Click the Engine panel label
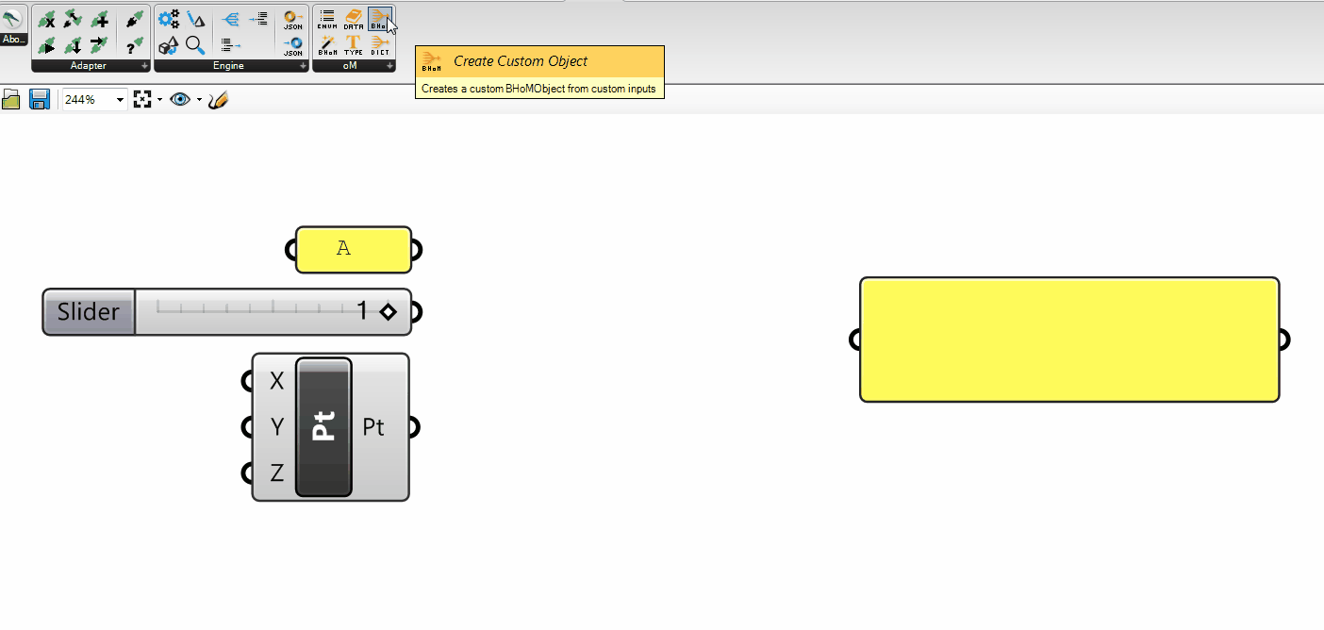1324x630 pixels. pos(228,66)
